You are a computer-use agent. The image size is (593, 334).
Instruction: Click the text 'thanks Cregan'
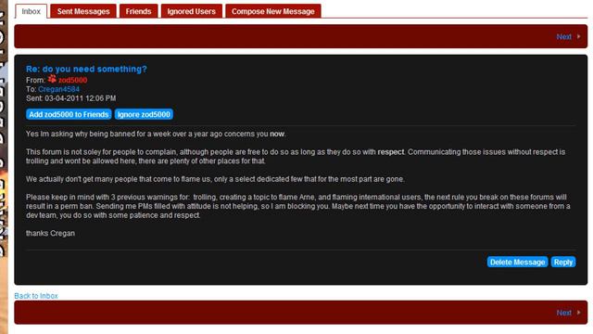click(50, 233)
